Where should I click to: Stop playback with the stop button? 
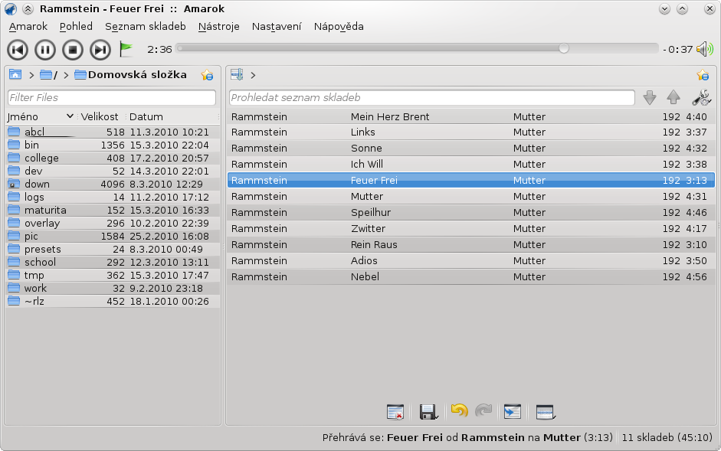point(73,50)
